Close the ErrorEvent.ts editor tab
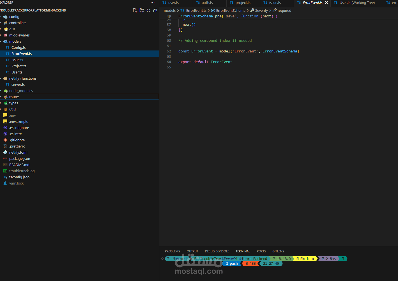This screenshot has width=398, height=281. point(326,3)
